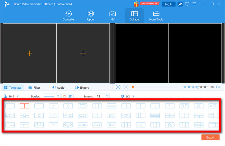The height and width of the screenshot is (146, 225).
Task: Open the Ripper module
Action: tap(91, 15)
